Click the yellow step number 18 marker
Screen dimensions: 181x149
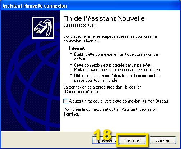(x=102, y=134)
